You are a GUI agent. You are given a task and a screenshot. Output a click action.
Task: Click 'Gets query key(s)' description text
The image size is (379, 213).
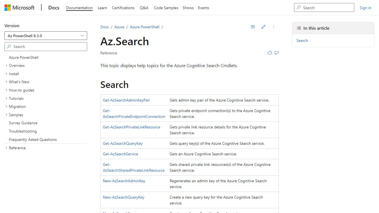217,143
